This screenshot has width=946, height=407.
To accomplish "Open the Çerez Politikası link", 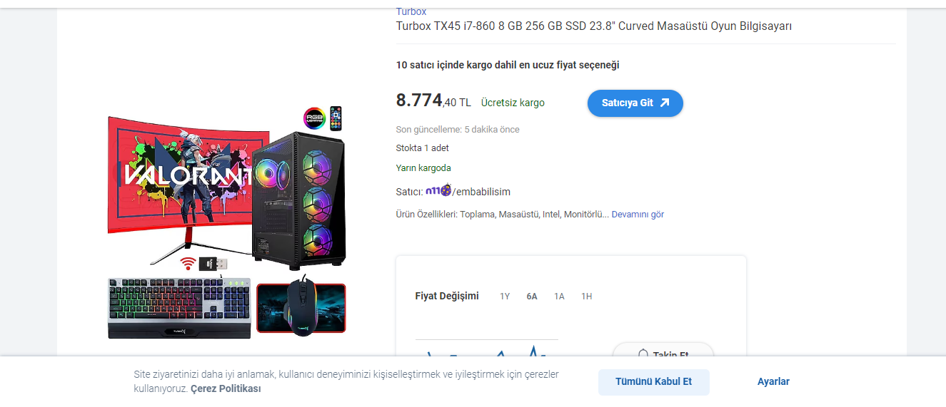I will click(226, 388).
